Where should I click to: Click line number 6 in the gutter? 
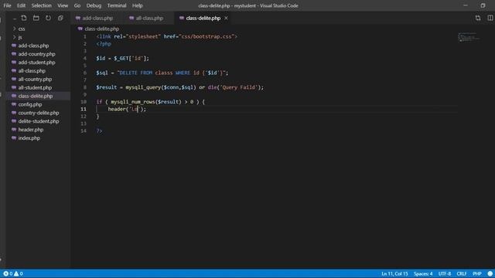[x=85, y=73]
